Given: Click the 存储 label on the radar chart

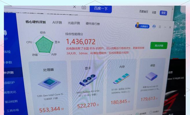Looking at the screenshot, I should point(35,55).
